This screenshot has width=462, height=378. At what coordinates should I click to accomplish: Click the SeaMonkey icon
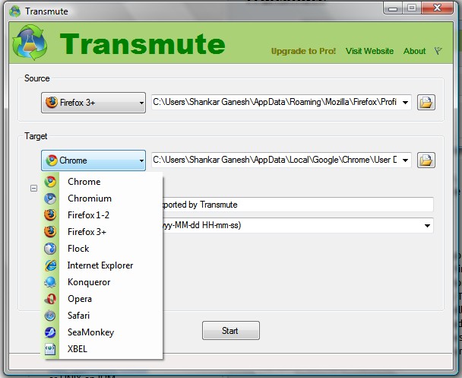coord(50,332)
